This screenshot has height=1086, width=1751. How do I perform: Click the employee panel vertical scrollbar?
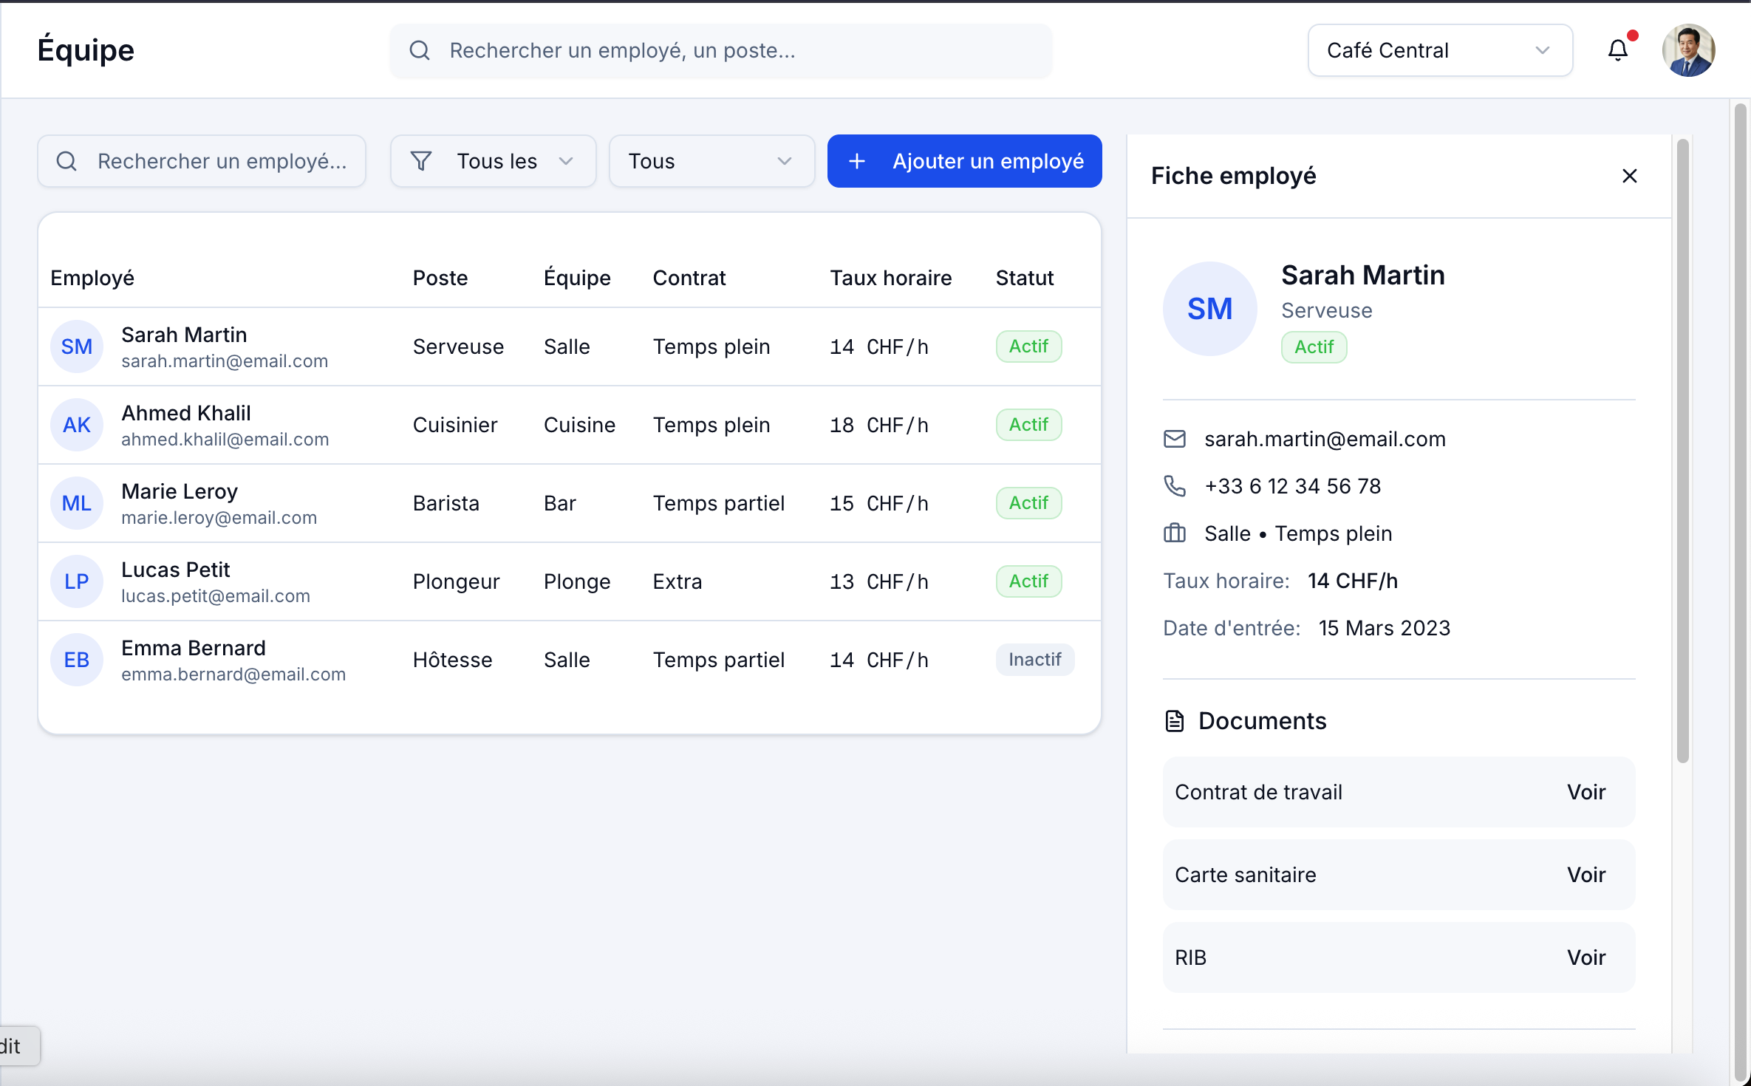1683,451
